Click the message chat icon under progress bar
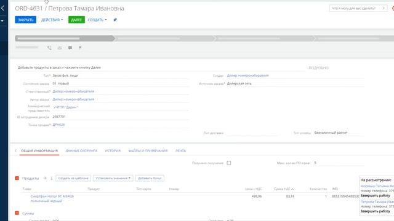The height and width of the screenshot is (221, 394). 70,48
